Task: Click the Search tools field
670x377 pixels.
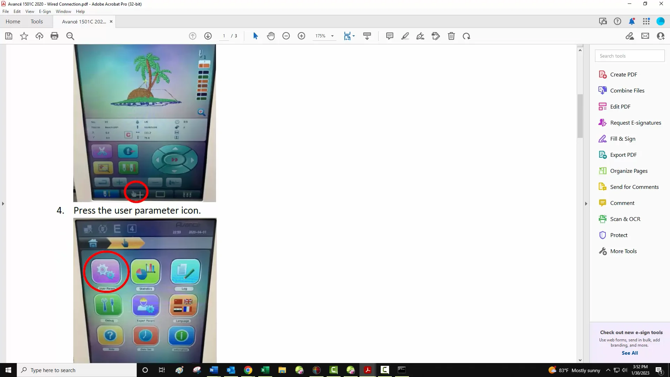Action: pos(630,56)
